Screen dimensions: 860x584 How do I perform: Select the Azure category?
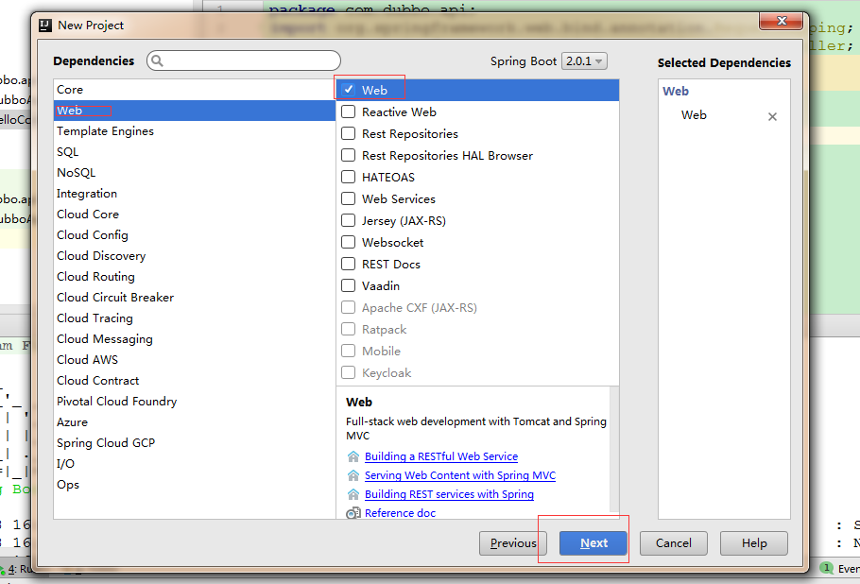(194, 422)
